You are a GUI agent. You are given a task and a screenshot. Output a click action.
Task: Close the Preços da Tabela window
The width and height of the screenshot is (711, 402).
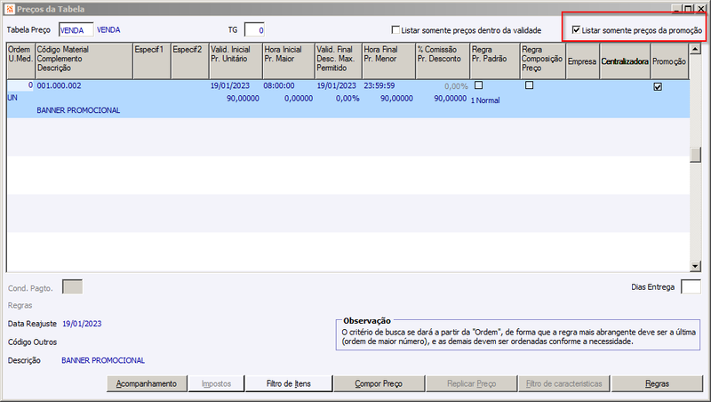click(700, 9)
